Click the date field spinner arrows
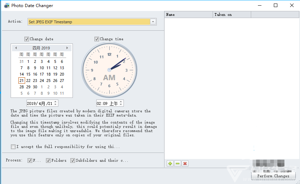Image resolution: width=300 pixels, height=184 pixels. pos(56,103)
